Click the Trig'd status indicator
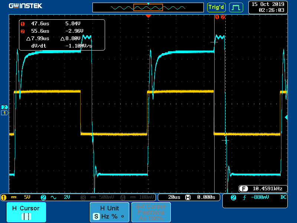Viewport: 297px width, 223px height. 216,7
